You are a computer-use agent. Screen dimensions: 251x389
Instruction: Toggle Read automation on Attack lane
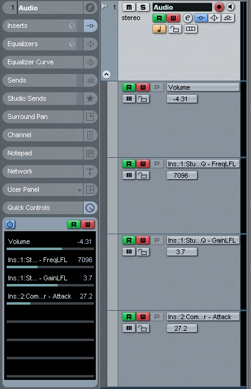point(129,317)
